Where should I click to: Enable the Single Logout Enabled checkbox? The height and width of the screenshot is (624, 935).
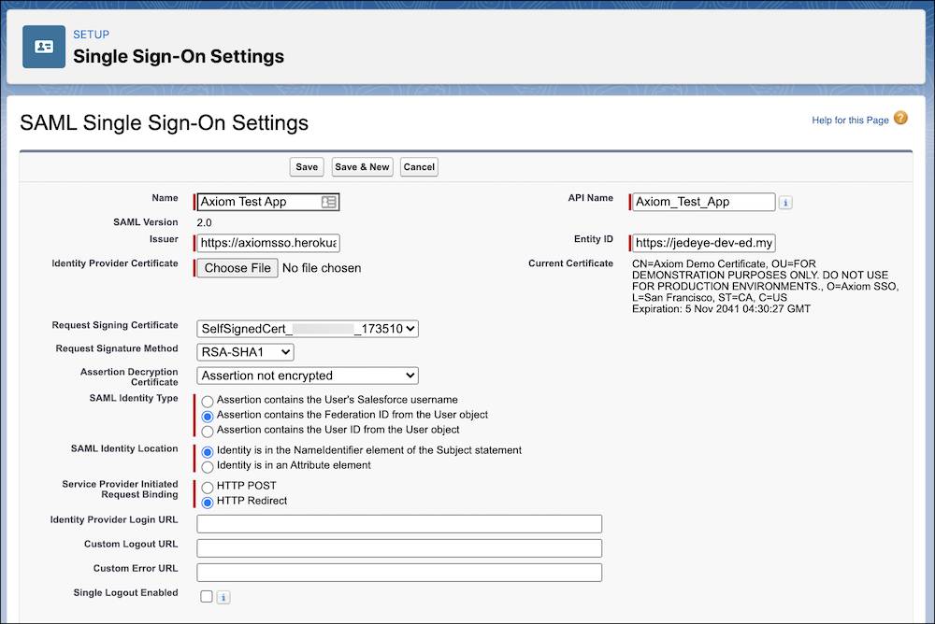[207, 596]
